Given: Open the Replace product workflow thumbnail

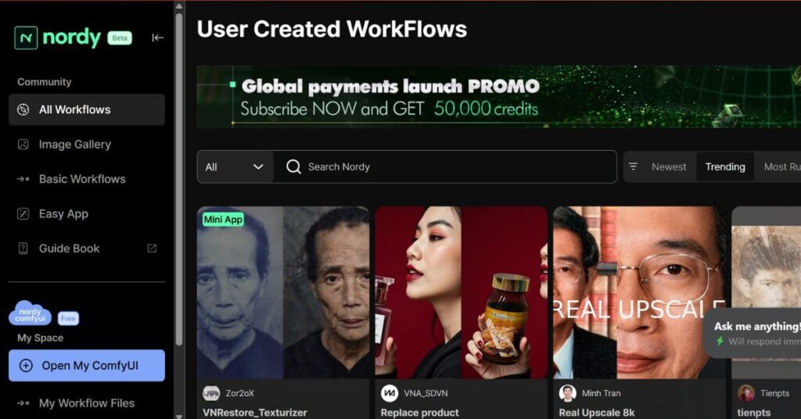Looking at the screenshot, I should (462, 292).
